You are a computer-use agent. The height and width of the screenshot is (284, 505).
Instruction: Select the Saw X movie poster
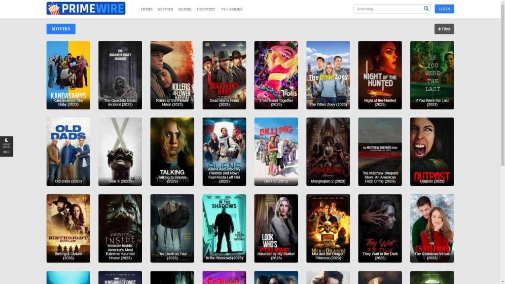120,150
